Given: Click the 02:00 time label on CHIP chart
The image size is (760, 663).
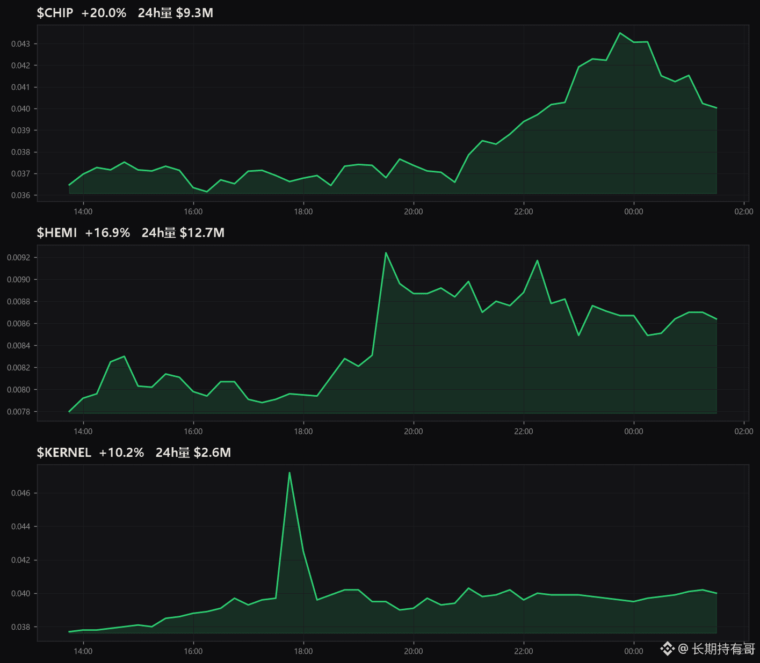Looking at the screenshot, I should (744, 212).
